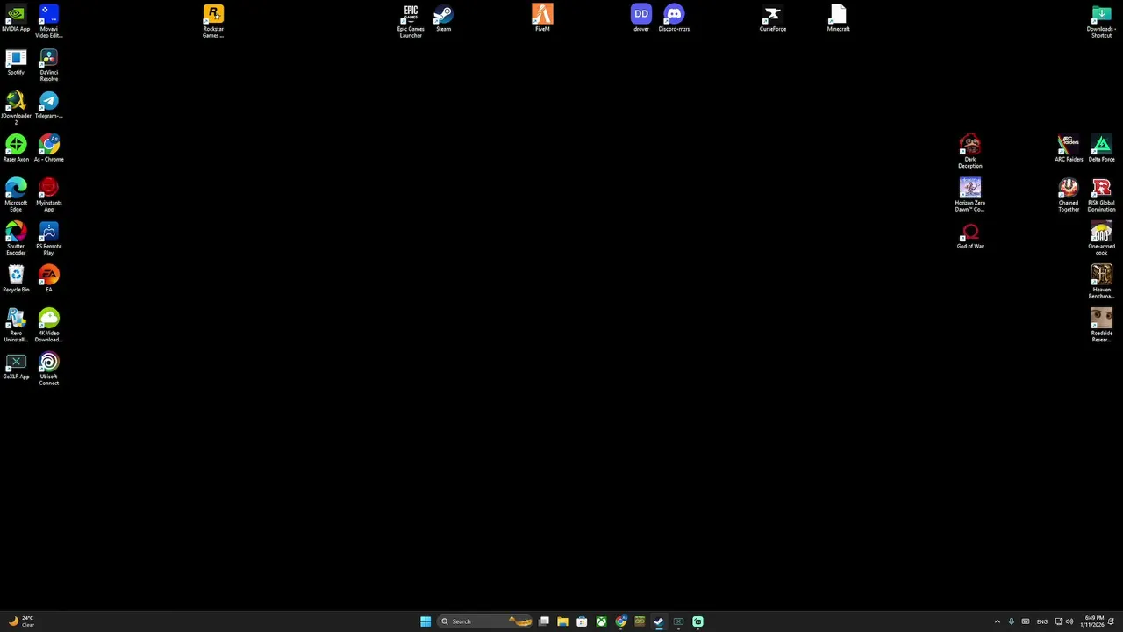Open Movavi Video Editor desktop shortcut
This screenshot has height=632, width=1123.
pos(48,21)
